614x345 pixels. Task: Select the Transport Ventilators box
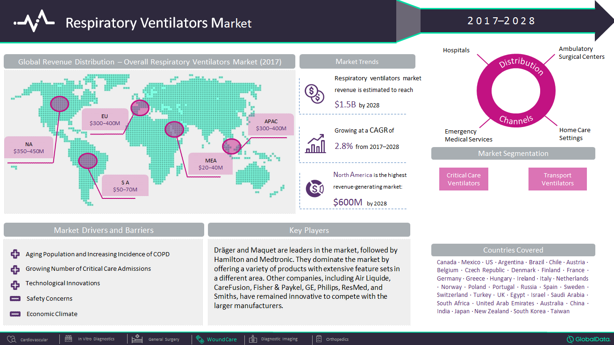coord(557,179)
